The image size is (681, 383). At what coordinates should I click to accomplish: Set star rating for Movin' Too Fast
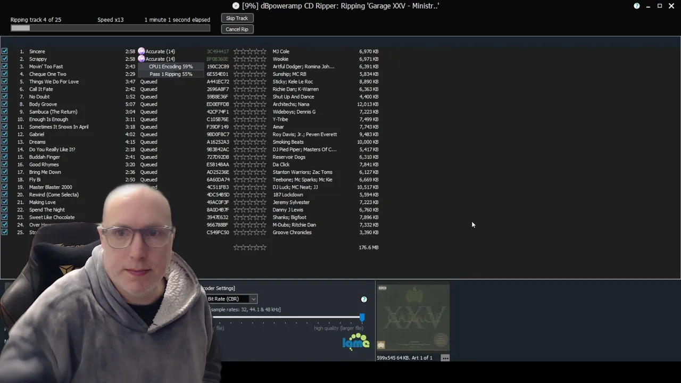coord(250,66)
